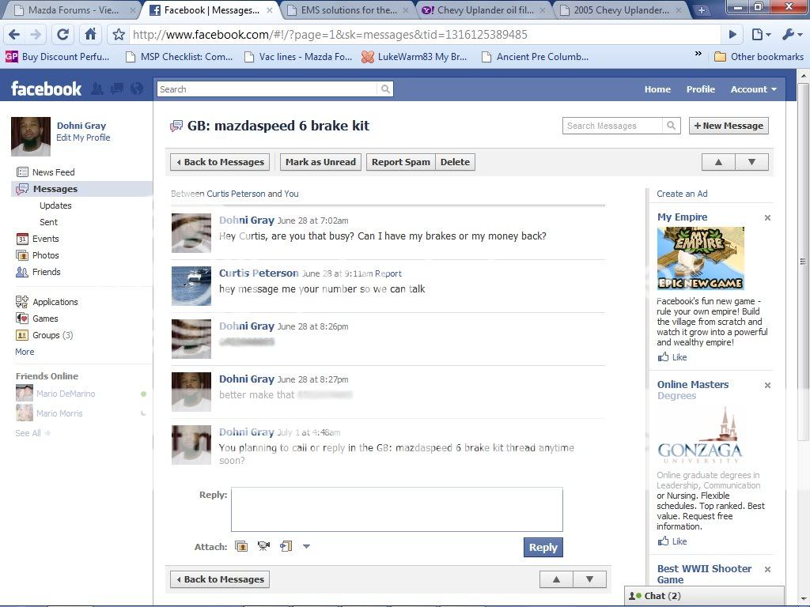Go to previous message with top up arrow
The image size is (810, 607).
[718, 162]
